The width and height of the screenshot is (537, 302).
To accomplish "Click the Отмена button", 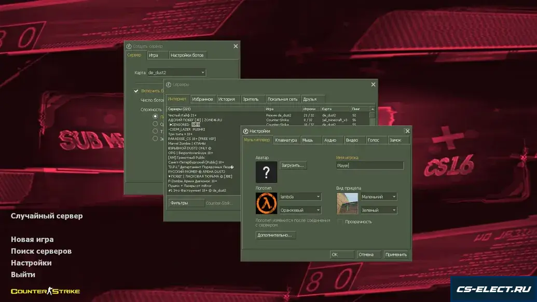I will click(368, 254).
